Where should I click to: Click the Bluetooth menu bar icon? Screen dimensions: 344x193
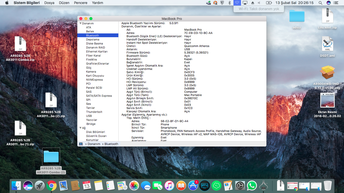229,3
